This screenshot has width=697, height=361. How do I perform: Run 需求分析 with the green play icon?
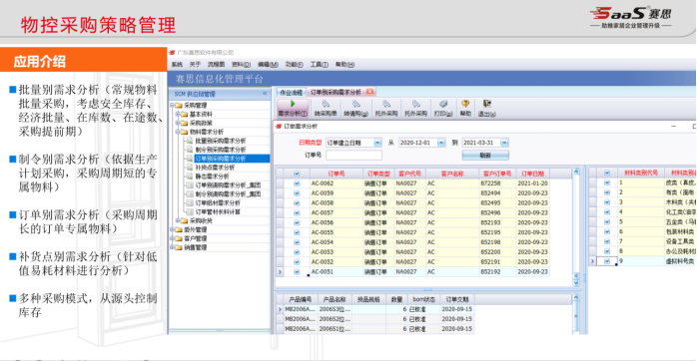[293, 108]
